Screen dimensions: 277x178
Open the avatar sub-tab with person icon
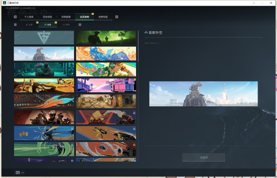29,25
